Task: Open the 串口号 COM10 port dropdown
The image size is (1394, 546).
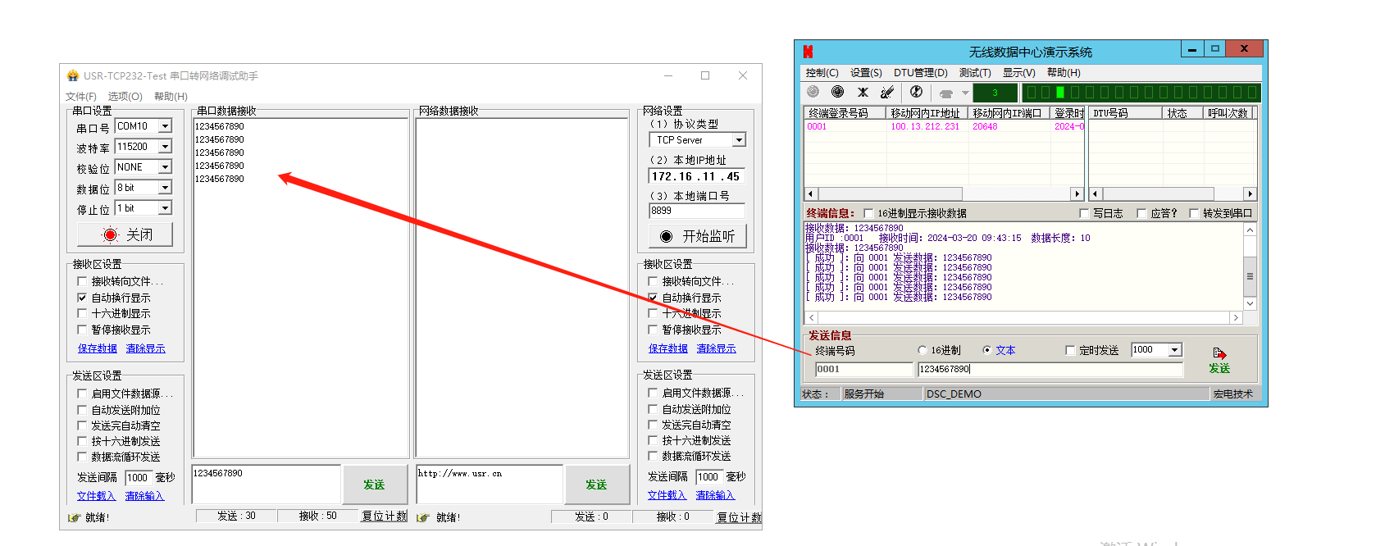Action: tap(165, 126)
